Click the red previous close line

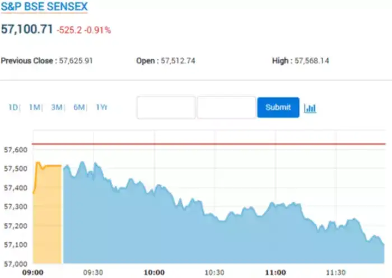click(x=224, y=144)
